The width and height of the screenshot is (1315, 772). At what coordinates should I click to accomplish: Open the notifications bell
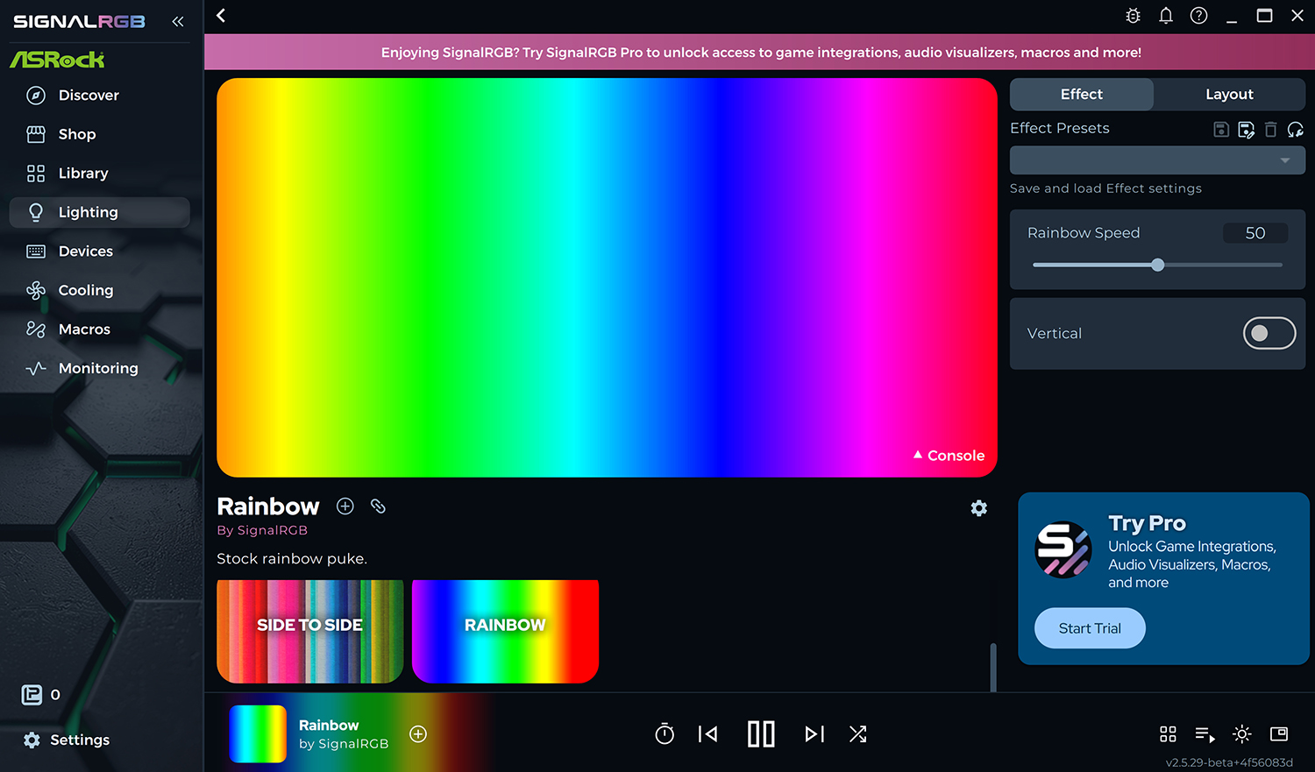pyautogui.click(x=1166, y=16)
